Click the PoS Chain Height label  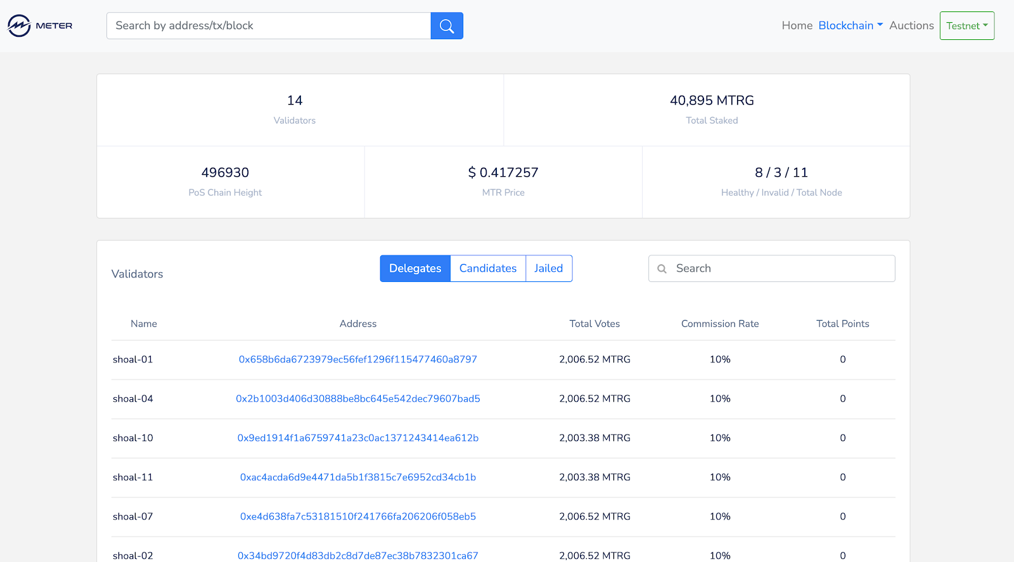click(x=225, y=193)
